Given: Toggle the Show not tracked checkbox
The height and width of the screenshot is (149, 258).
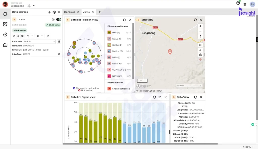Looking at the screenshot, I should [x=109, y=89].
